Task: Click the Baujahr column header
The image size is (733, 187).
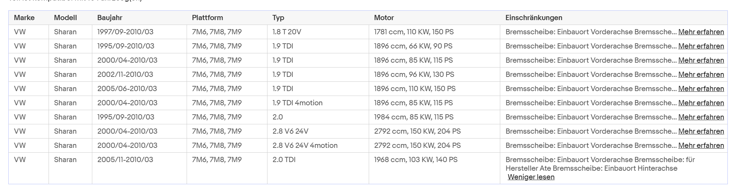Action: click(x=110, y=18)
